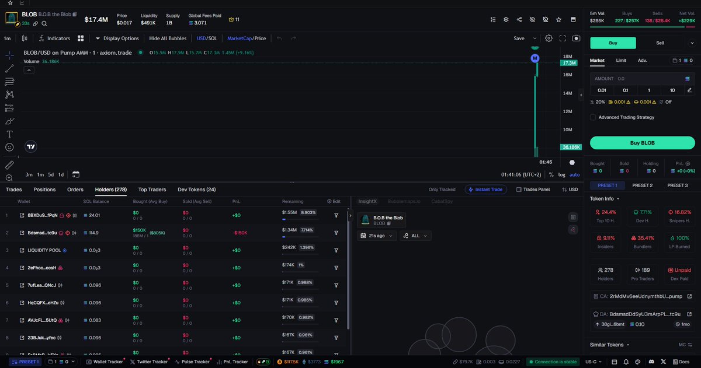Switch to the Trades tab
The height and width of the screenshot is (368, 701).
point(13,190)
